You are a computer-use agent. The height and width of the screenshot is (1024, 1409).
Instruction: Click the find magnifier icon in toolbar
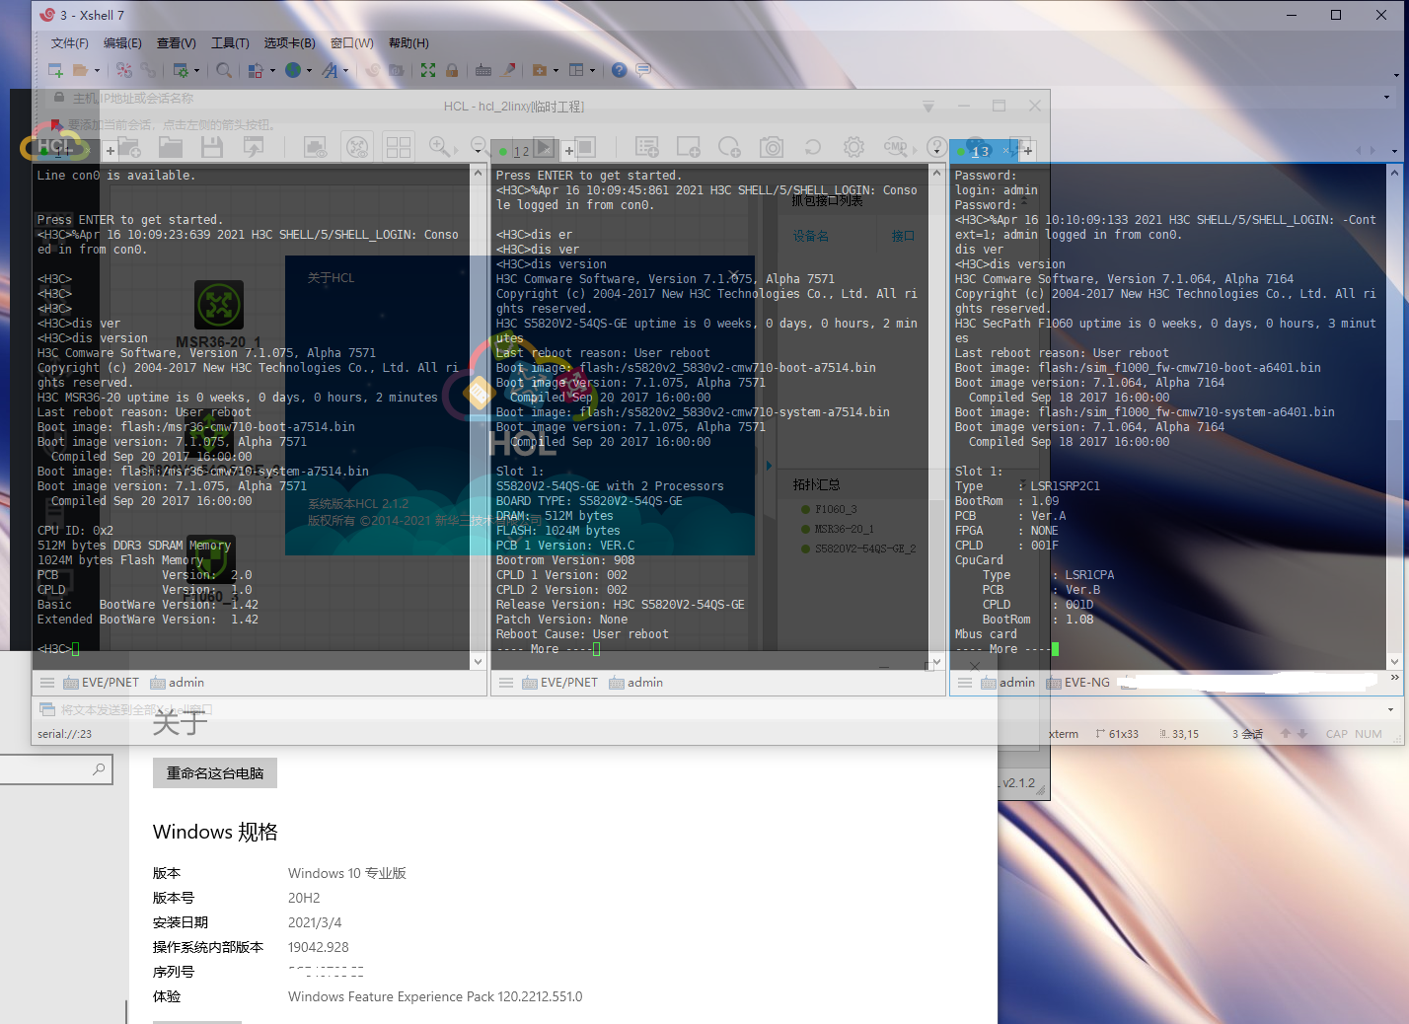[224, 70]
